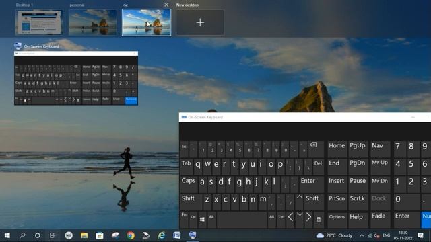Click the Del key on the large keyboard
This screenshot has height=242, width=431.
coord(319,167)
